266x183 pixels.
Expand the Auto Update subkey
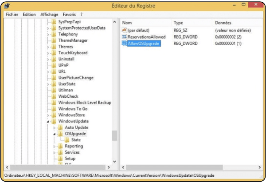pos(54,128)
